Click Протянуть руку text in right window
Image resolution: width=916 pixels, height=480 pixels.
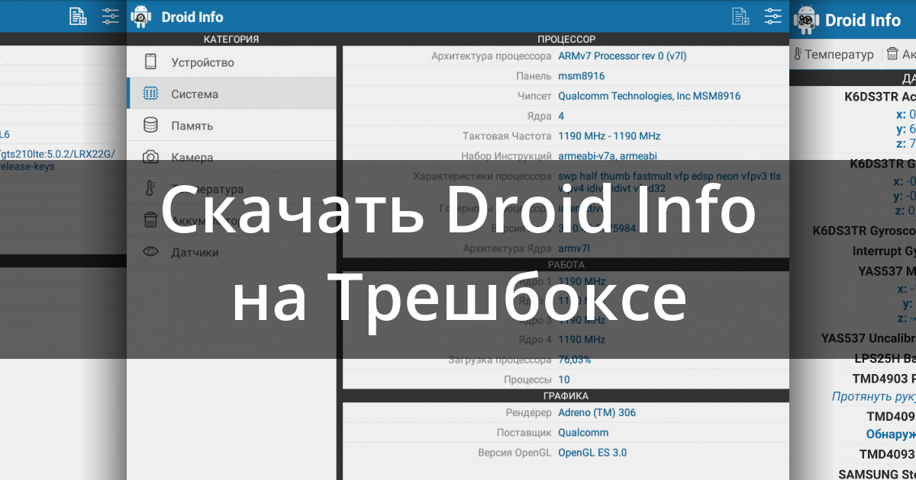pyautogui.click(x=874, y=396)
